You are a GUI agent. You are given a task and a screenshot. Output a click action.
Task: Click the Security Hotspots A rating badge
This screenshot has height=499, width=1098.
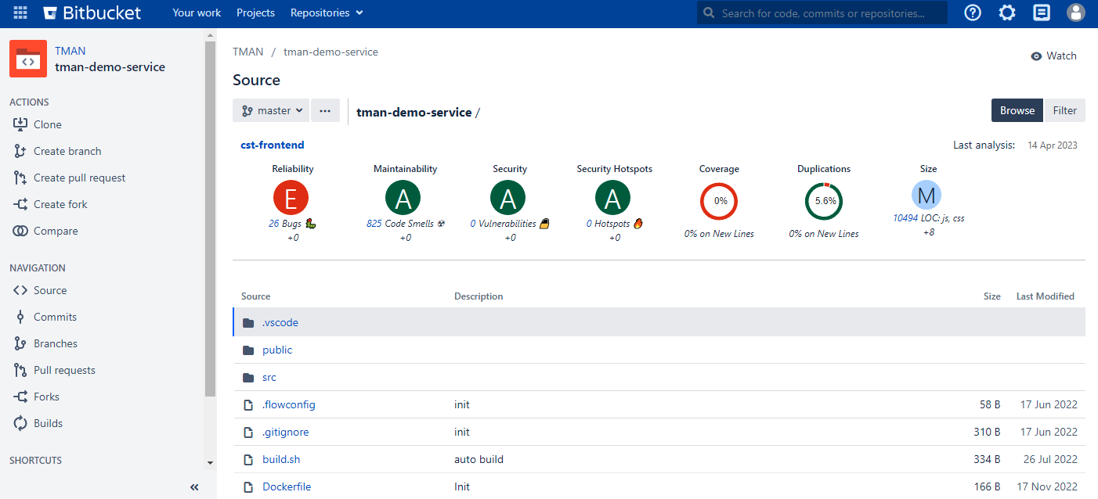coord(613,199)
